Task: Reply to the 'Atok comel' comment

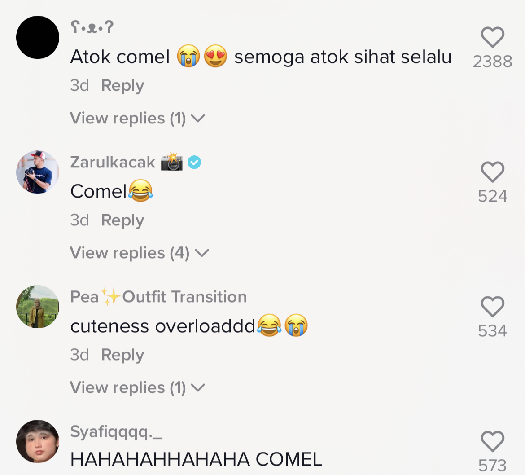Action: point(122,85)
